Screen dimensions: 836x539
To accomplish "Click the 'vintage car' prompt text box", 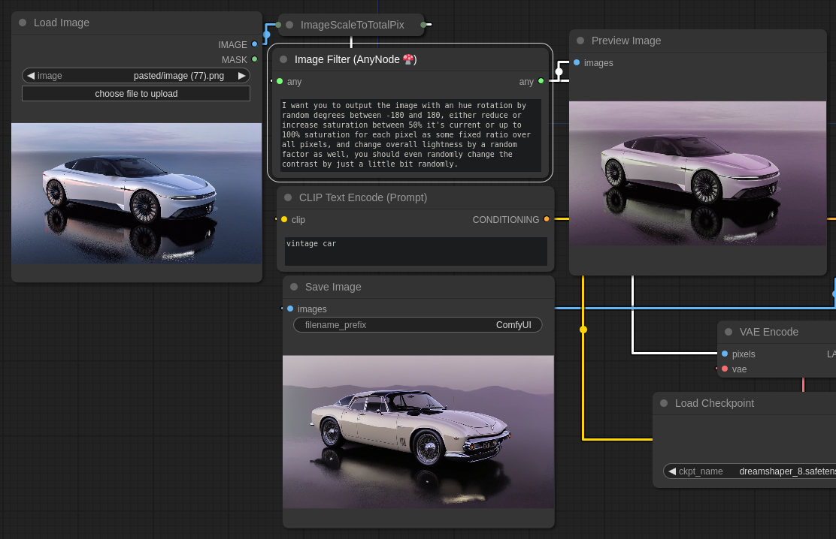I will [x=416, y=251].
